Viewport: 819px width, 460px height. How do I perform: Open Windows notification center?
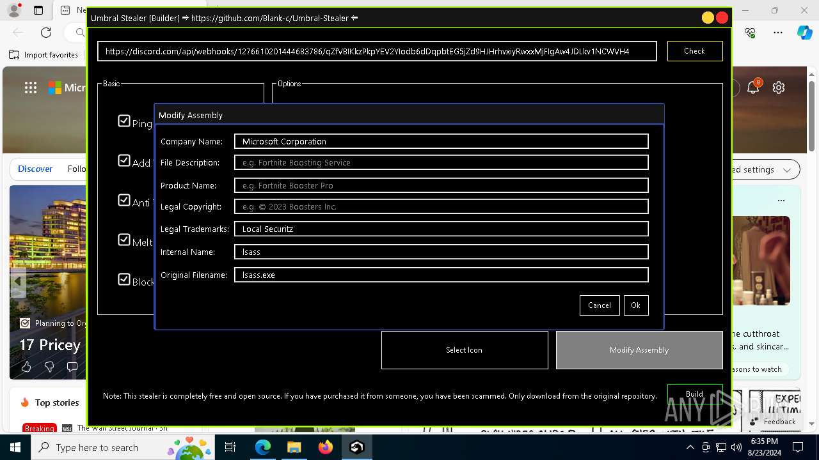click(x=798, y=447)
